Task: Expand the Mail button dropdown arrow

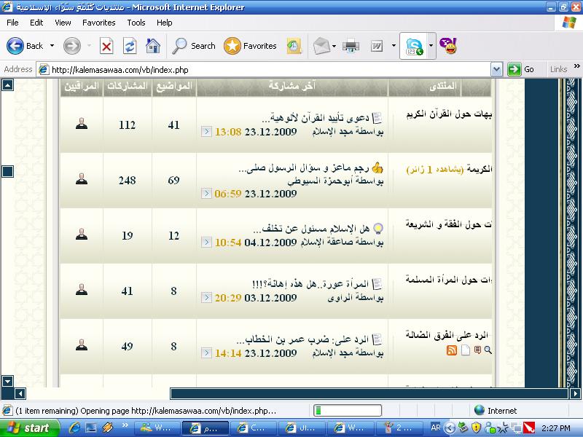Action: coord(333,46)
